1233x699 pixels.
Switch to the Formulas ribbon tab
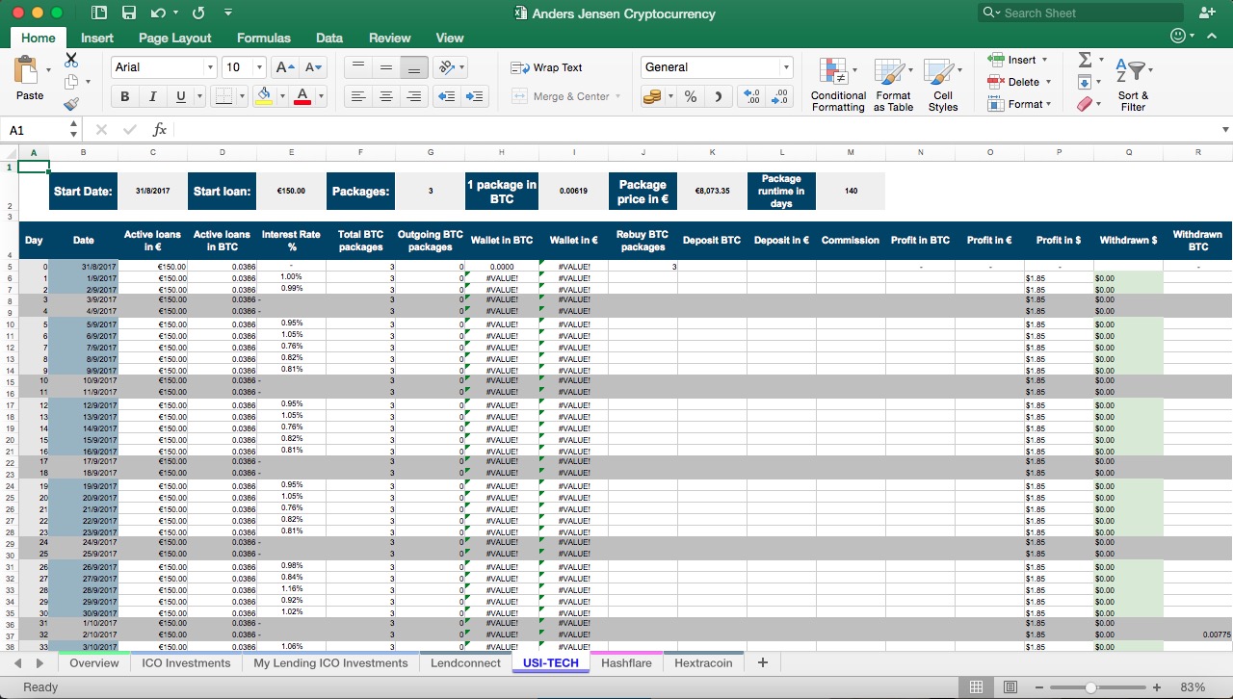[x=263, y=38]
